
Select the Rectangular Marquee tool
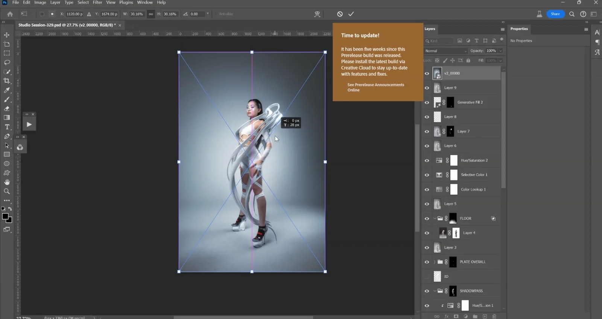pyautogui.click(x=7, y=53)
